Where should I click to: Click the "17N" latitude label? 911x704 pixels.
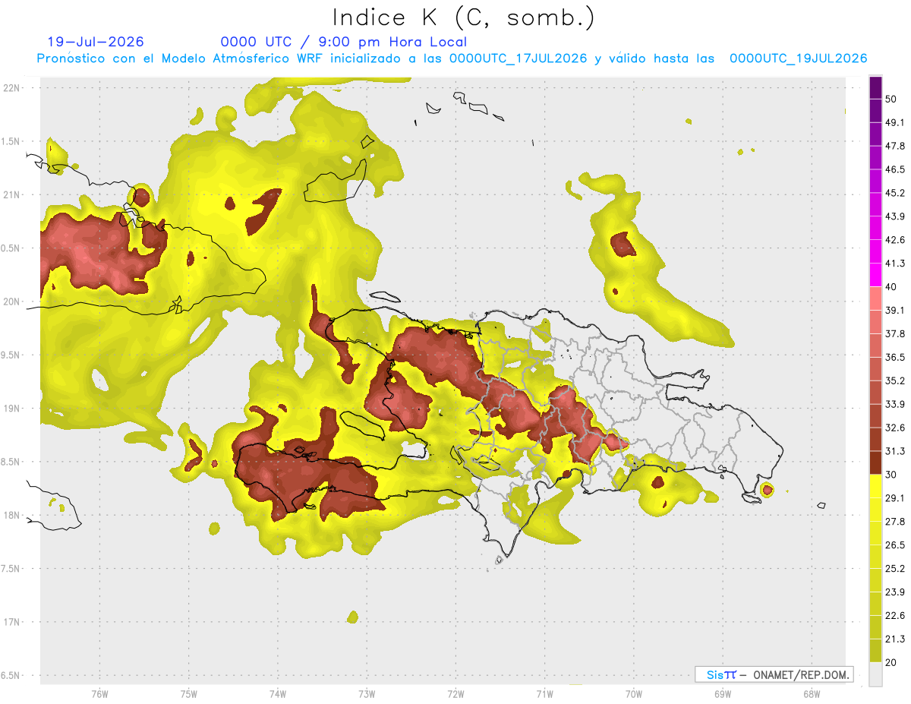(x=11, y=622)
